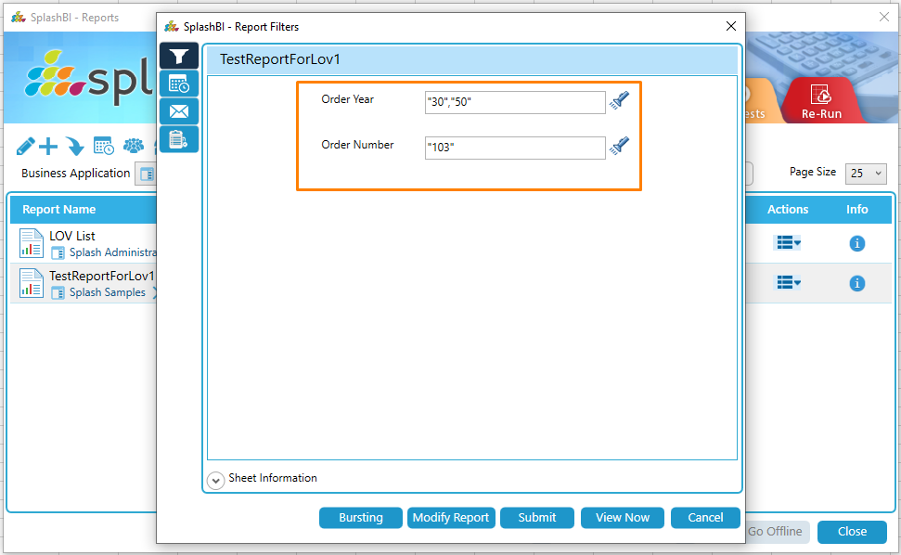The height and width of the screenshot is (555, 901).
Task: Click the Order Year input field
Action: pos(515,102)
